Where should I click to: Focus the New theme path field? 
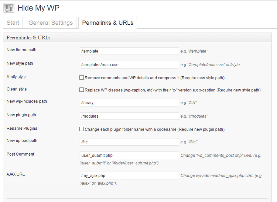(x=129, y=51)
